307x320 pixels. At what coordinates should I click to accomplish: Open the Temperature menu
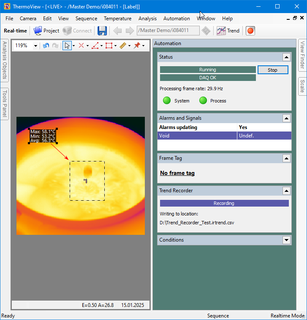[x=117, y=19]
